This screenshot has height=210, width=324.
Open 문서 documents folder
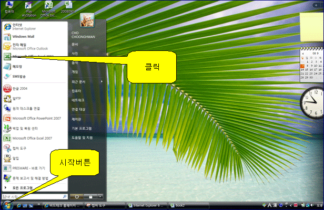click(x=75, y=44)
